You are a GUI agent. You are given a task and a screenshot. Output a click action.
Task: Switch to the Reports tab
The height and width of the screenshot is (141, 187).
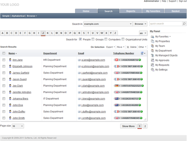(131, 11)
